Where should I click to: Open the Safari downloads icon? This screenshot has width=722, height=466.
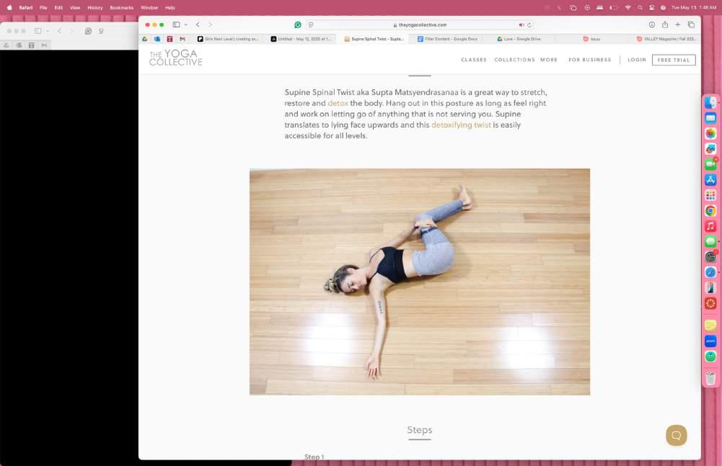651,24
